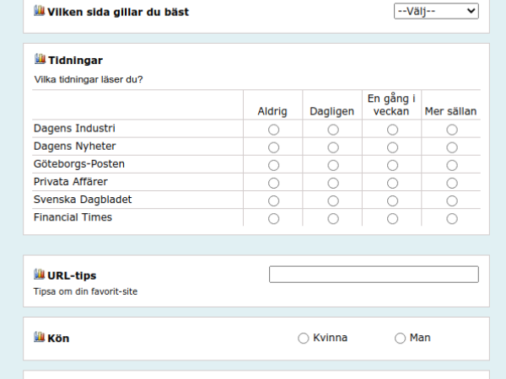Viewport: 506px width, 379px height.
Task: Choose En gång i veckan for Svenska Dagbladet
Action: 392,200
